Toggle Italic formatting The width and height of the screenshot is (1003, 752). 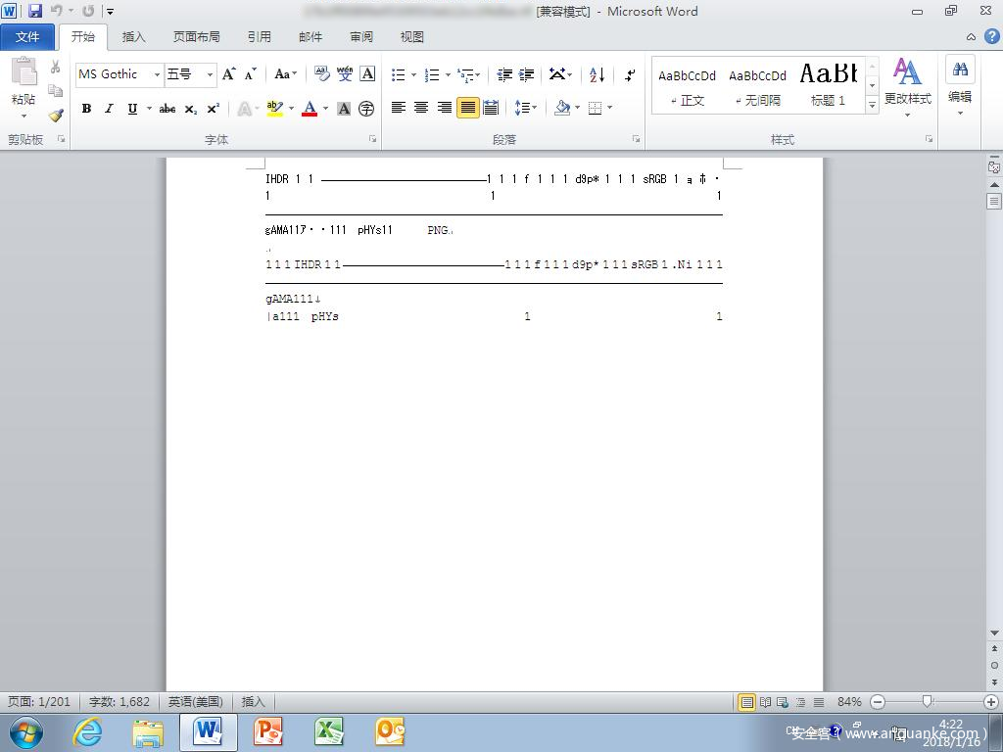(x=109, y=109)
